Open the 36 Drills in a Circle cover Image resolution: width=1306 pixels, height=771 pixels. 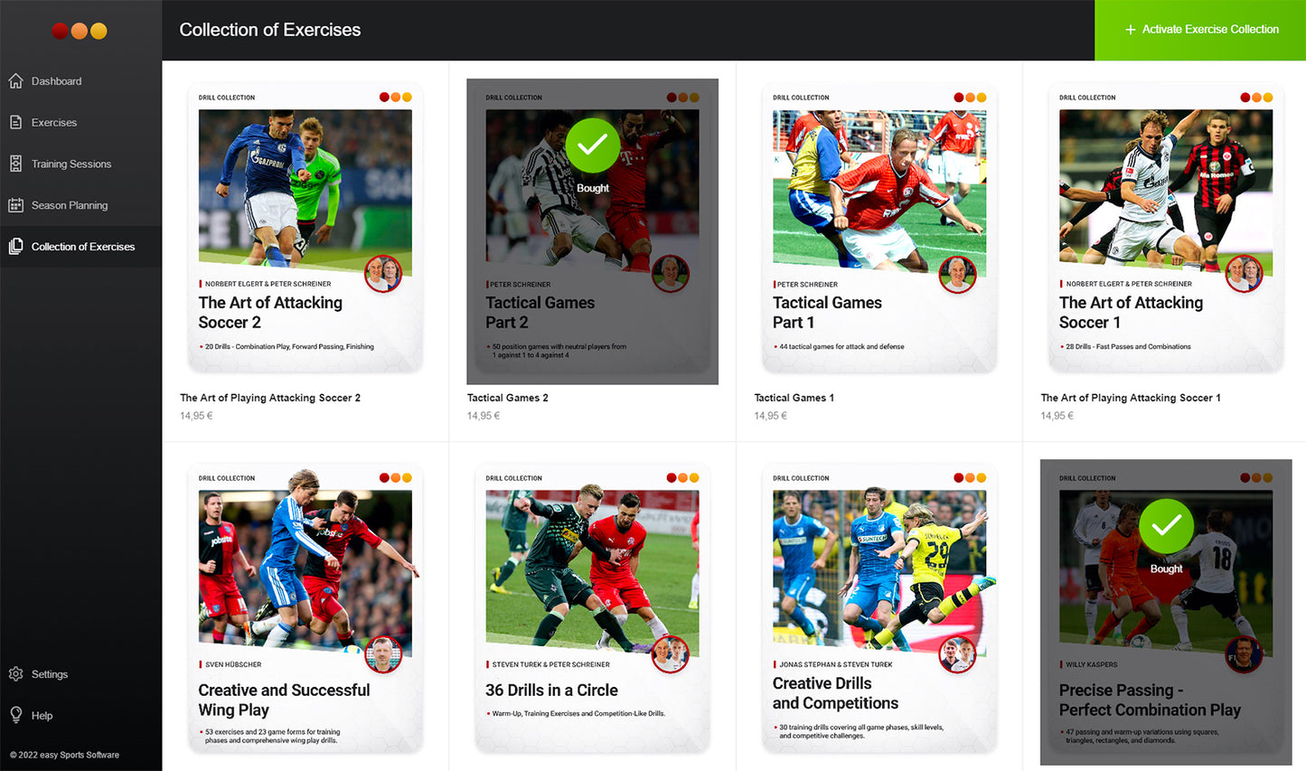[593, 609]
